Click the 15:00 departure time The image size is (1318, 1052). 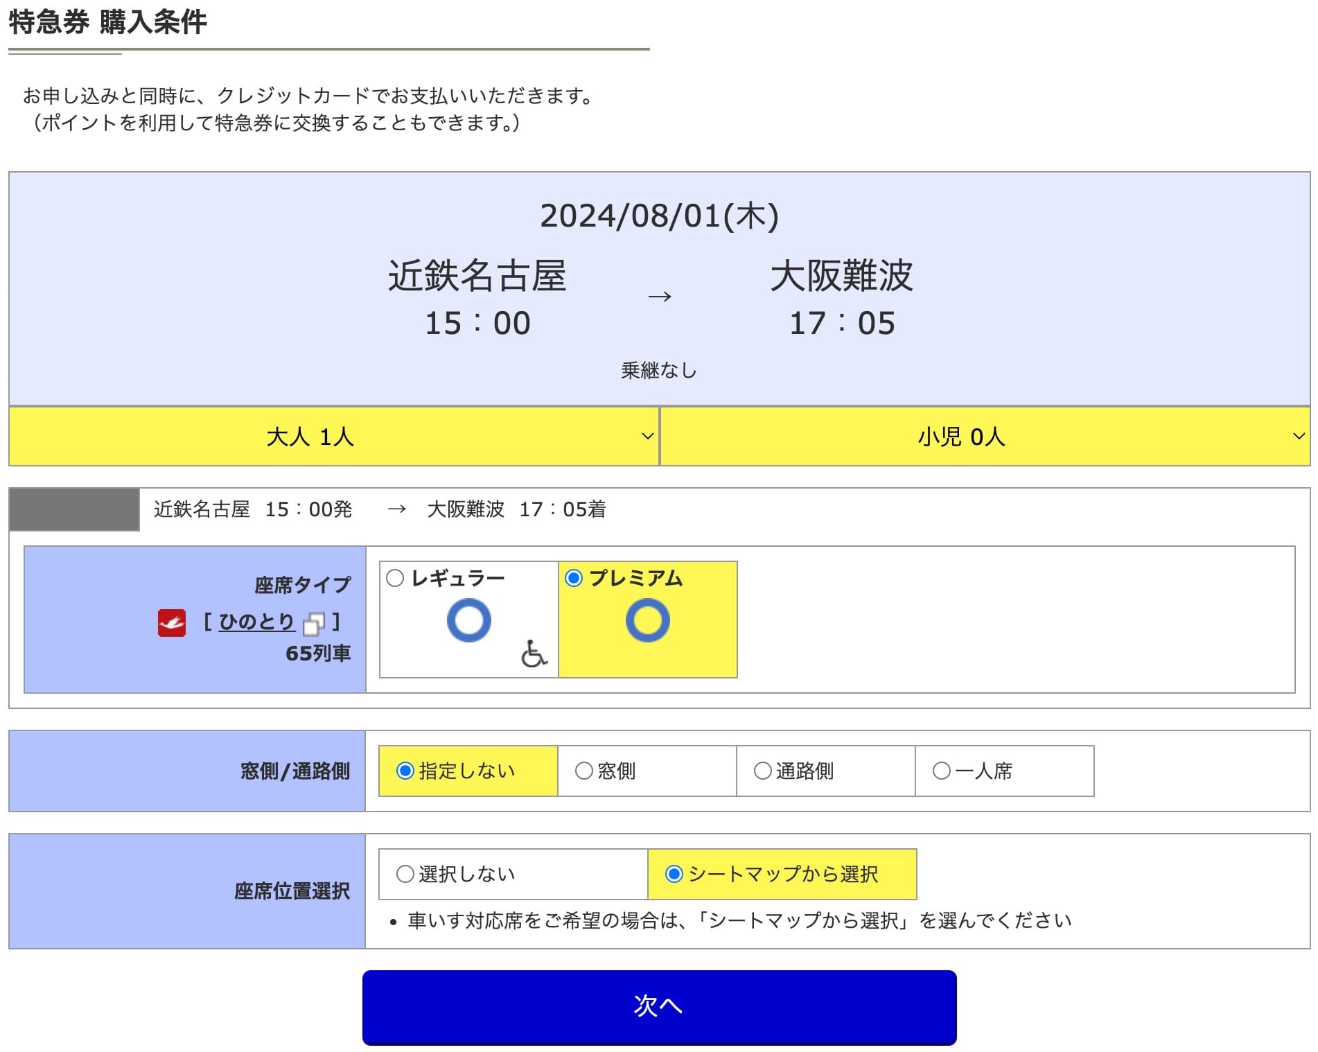click(x=477, y=323)
